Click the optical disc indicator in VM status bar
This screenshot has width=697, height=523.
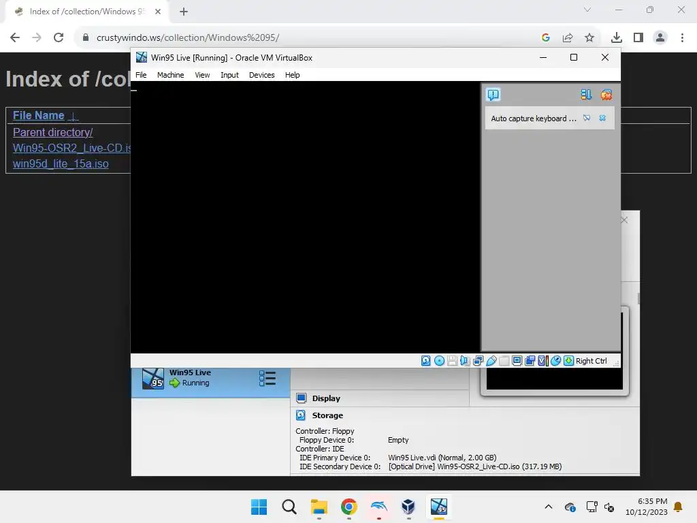439,361
